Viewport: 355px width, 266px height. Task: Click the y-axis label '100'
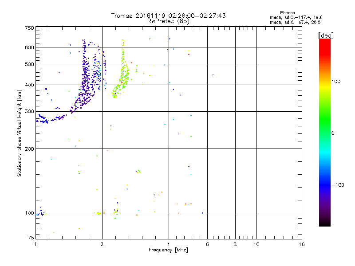click(x=29, y=213)
